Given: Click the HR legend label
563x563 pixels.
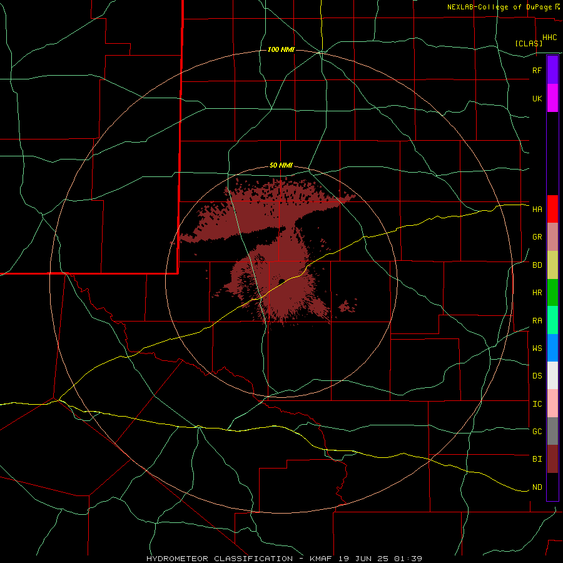Looking at the screenshot, I should coord(537,293).
